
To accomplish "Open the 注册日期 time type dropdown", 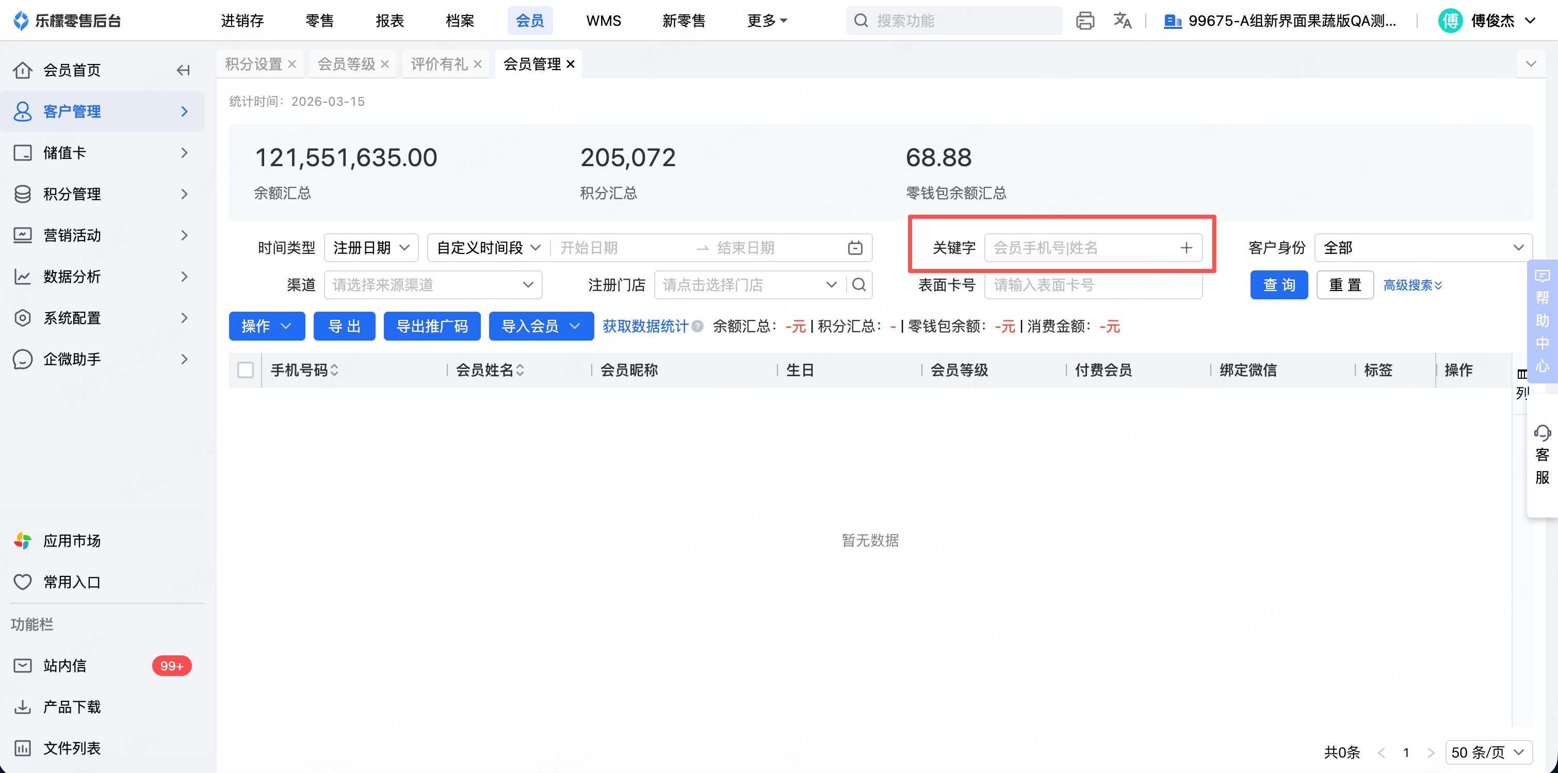I will coord(371,248).
